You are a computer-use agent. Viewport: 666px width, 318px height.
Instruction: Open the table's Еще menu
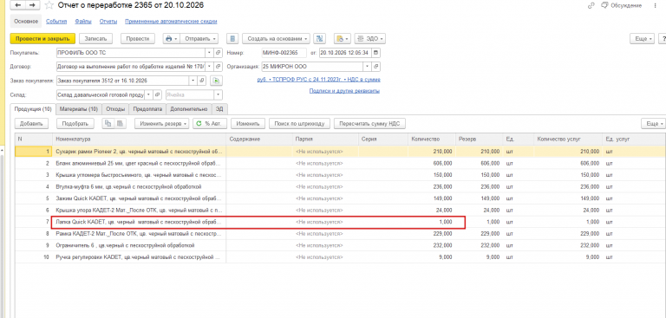pos(653,124)
